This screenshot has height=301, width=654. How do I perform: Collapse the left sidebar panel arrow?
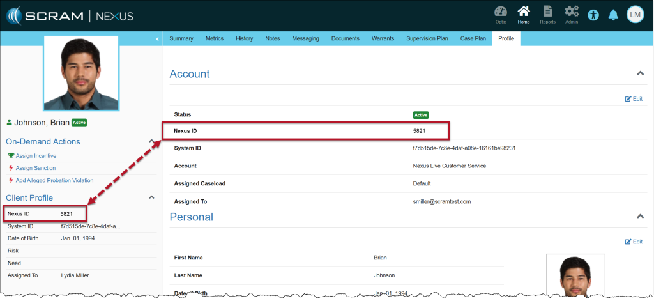pyautogui.click(x=158, y=39)
